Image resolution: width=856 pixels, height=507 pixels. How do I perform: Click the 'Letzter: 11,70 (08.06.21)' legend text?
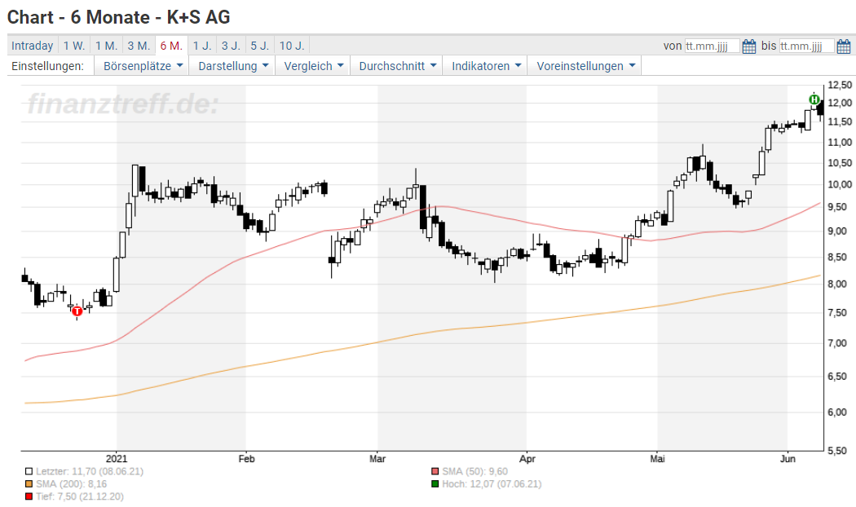click(90, 471)
